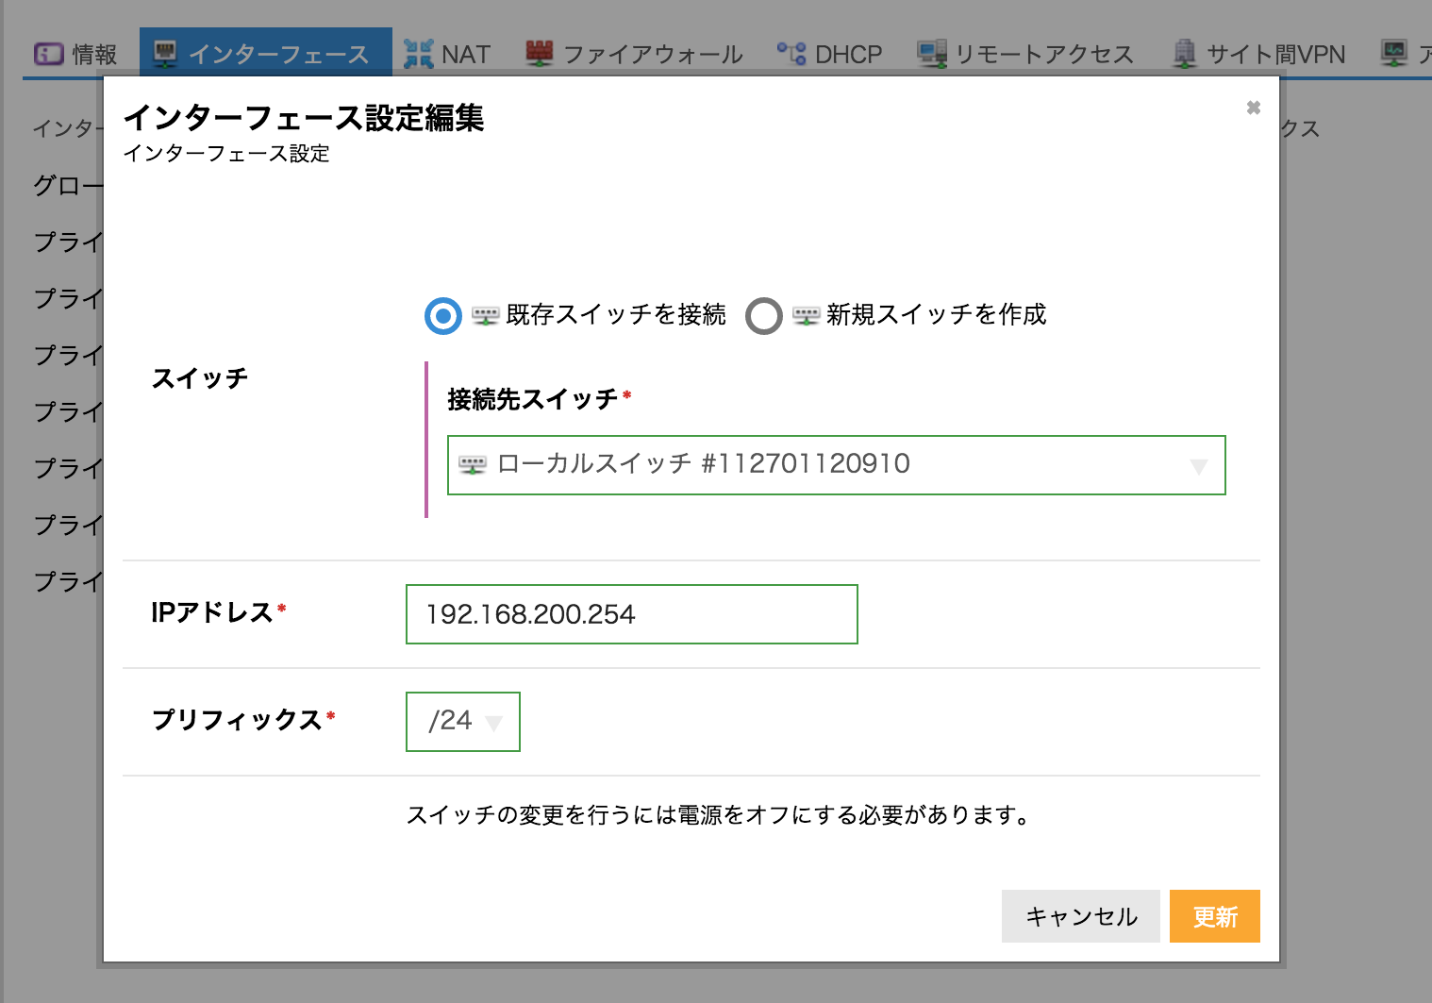The height and width of the screenshot is (1003, 1432).
Task: Click the リモートアクセス computer icon
Action: (x=931, y=54)
